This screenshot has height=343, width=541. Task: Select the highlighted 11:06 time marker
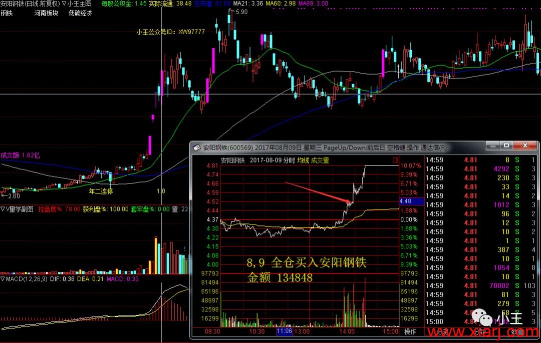coord(285,331)
